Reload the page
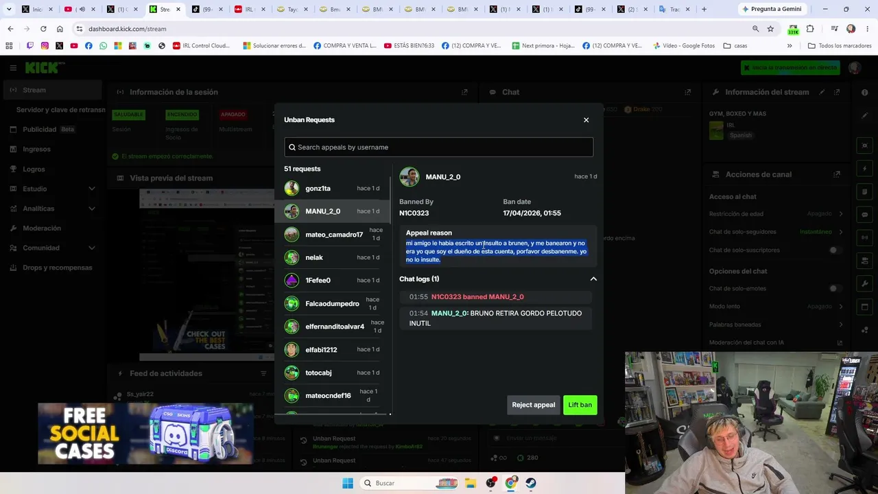The image size is (878, 494). coord(43,29)
